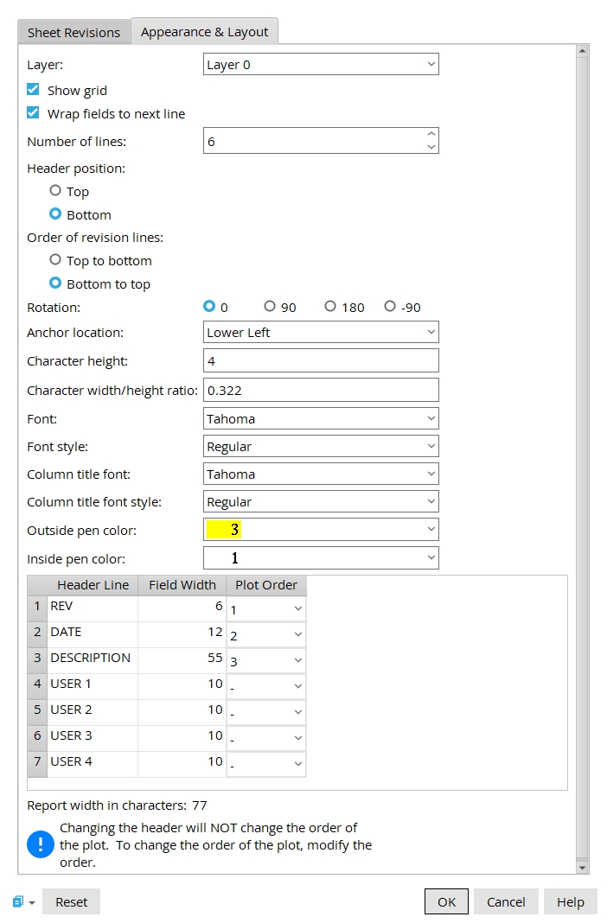The image size is (607, 923).
Task: Open Plot Order dropdown for DESCRIPTION row
Action: click(266, 660)
